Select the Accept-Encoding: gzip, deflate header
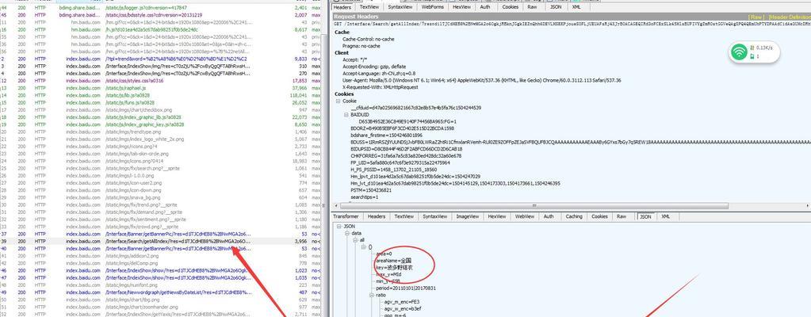The image size is (811, 317). (x=374, y=67)
